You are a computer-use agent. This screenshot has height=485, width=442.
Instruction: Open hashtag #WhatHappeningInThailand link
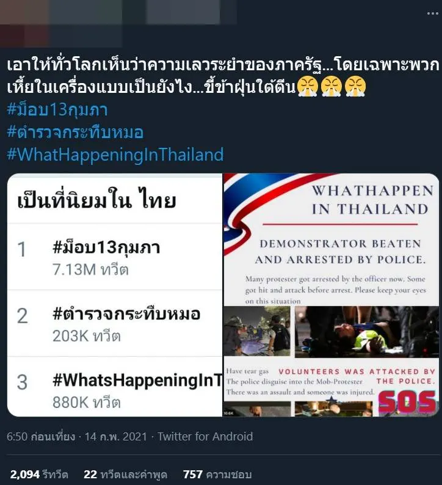[x=115, y=155]
